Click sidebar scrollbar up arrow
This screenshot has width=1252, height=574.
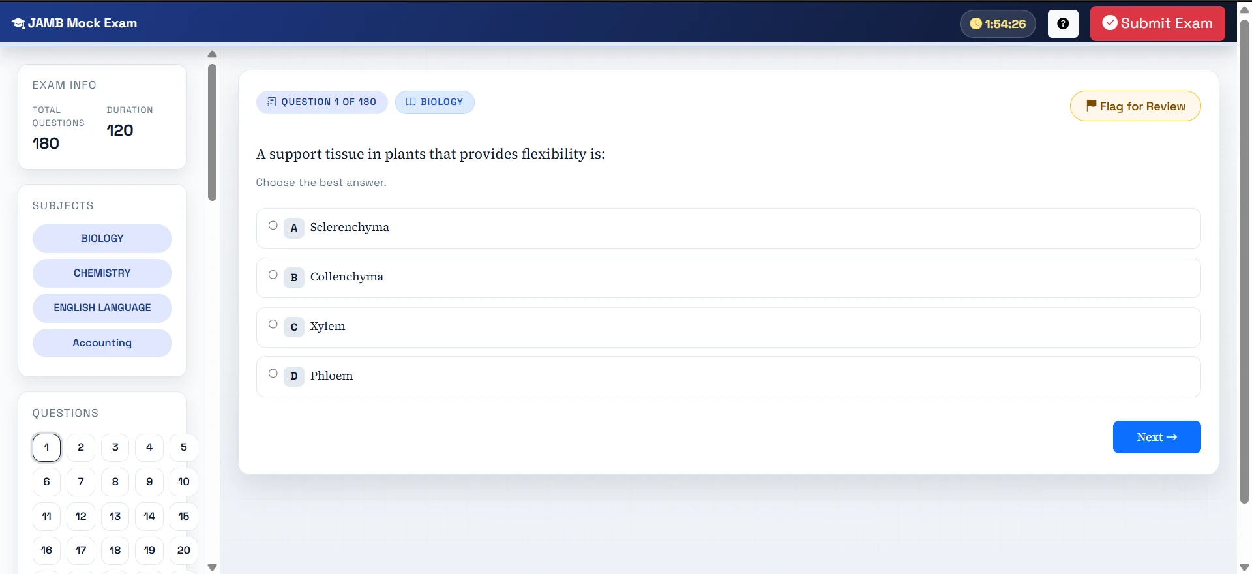tap(212, 54)
